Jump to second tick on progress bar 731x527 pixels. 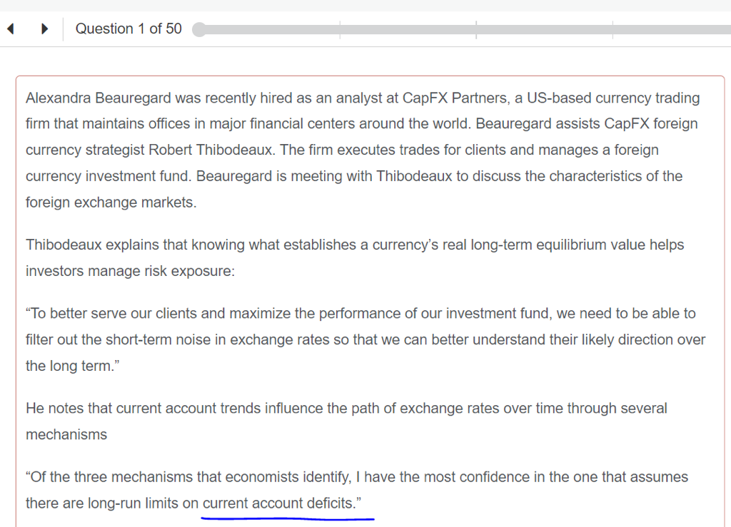[x=476, y=30]
